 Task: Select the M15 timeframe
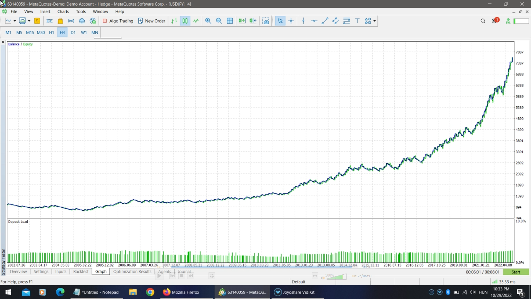[x=30, y=32]
